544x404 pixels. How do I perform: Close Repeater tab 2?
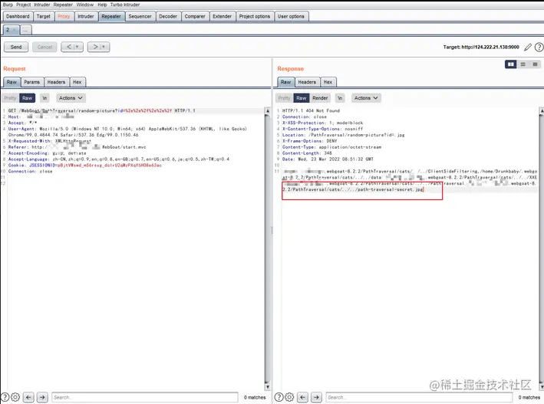pyautogui.click(x=15, y=30)
